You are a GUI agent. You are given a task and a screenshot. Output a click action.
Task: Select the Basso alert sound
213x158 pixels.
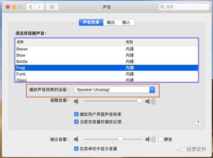[106, 49]
